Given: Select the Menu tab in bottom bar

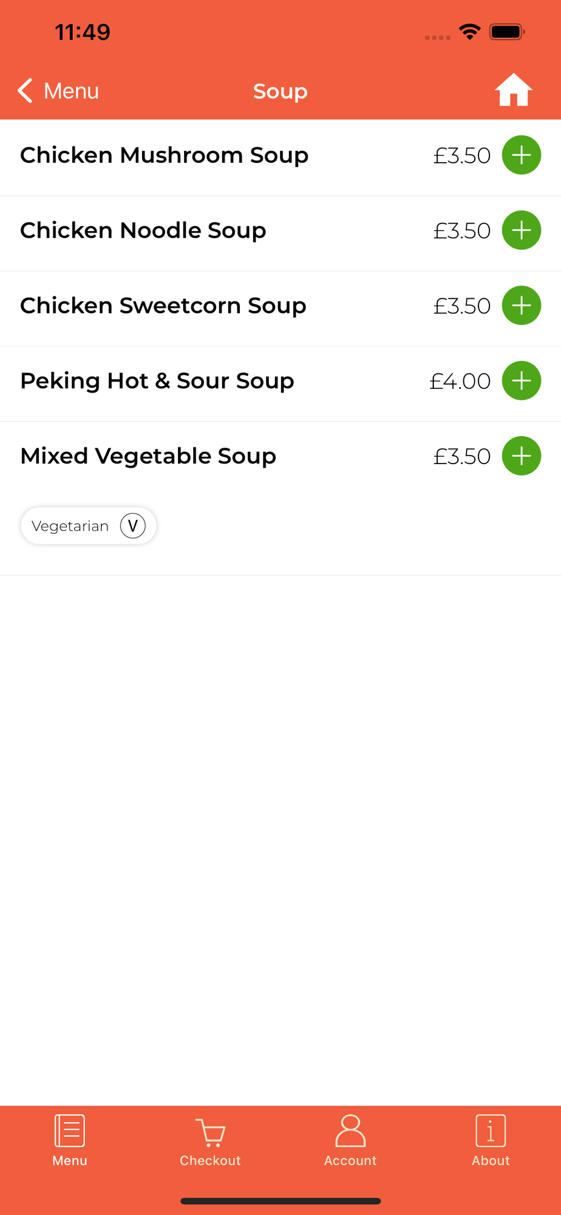Looking at the screenshot, I should click(x=70, y=1141).
